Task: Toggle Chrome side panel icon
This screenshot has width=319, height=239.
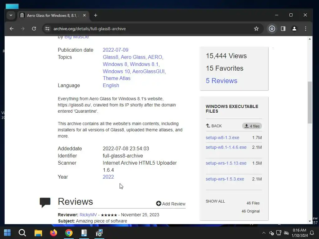Action: coord(283,29)
